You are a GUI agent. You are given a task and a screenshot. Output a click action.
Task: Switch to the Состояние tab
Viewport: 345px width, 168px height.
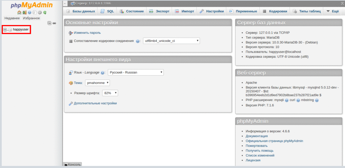tap(132, 11)
